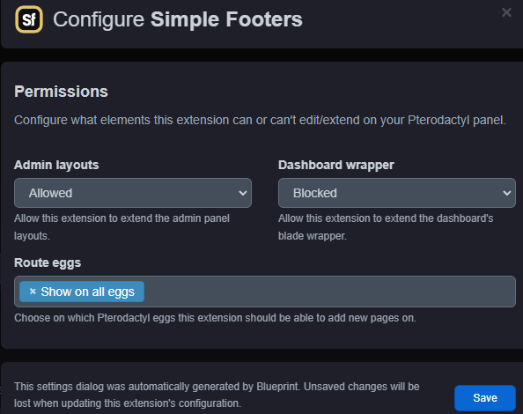Click the Dashboard wrapper chevron arrow

pyautogui.click(x=507, y=193)
